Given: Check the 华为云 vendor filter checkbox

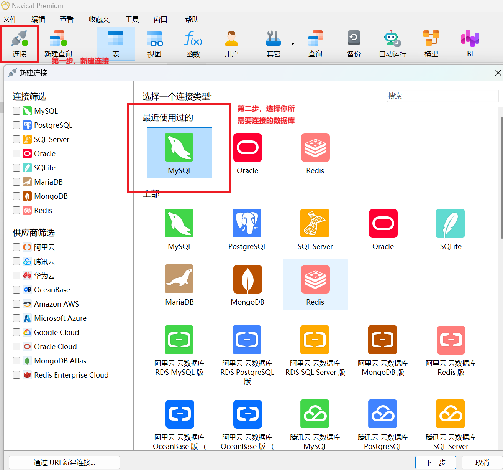Looking at the screenshot, I should coord(16,275).
